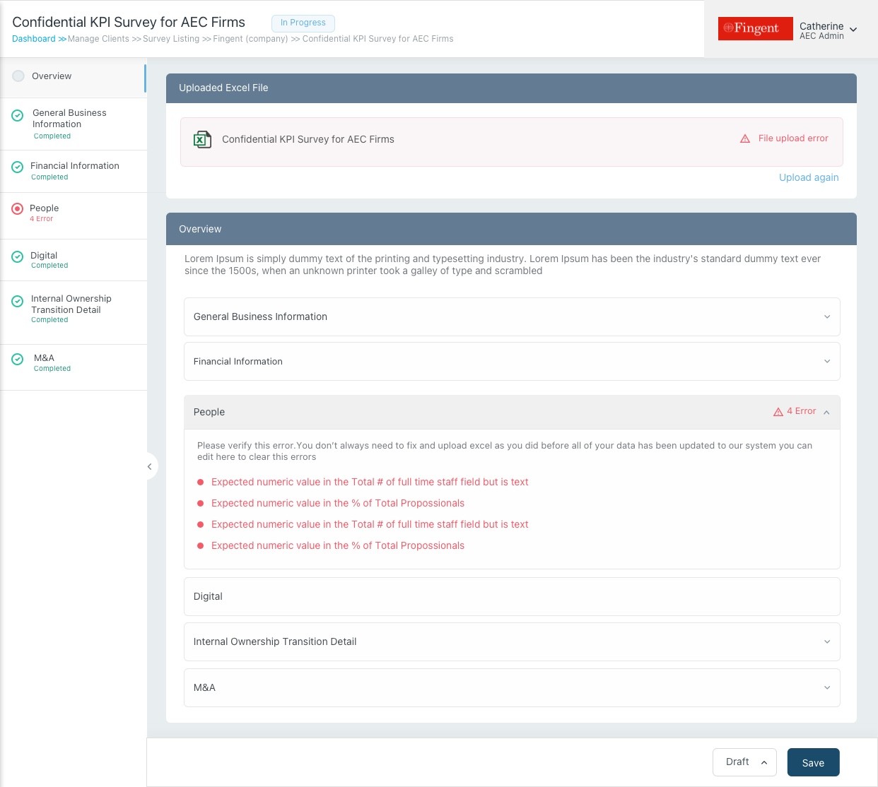Click the People error status icon in sidebar
This screenshot has width=878, height=787.
[x=18, y=209]
